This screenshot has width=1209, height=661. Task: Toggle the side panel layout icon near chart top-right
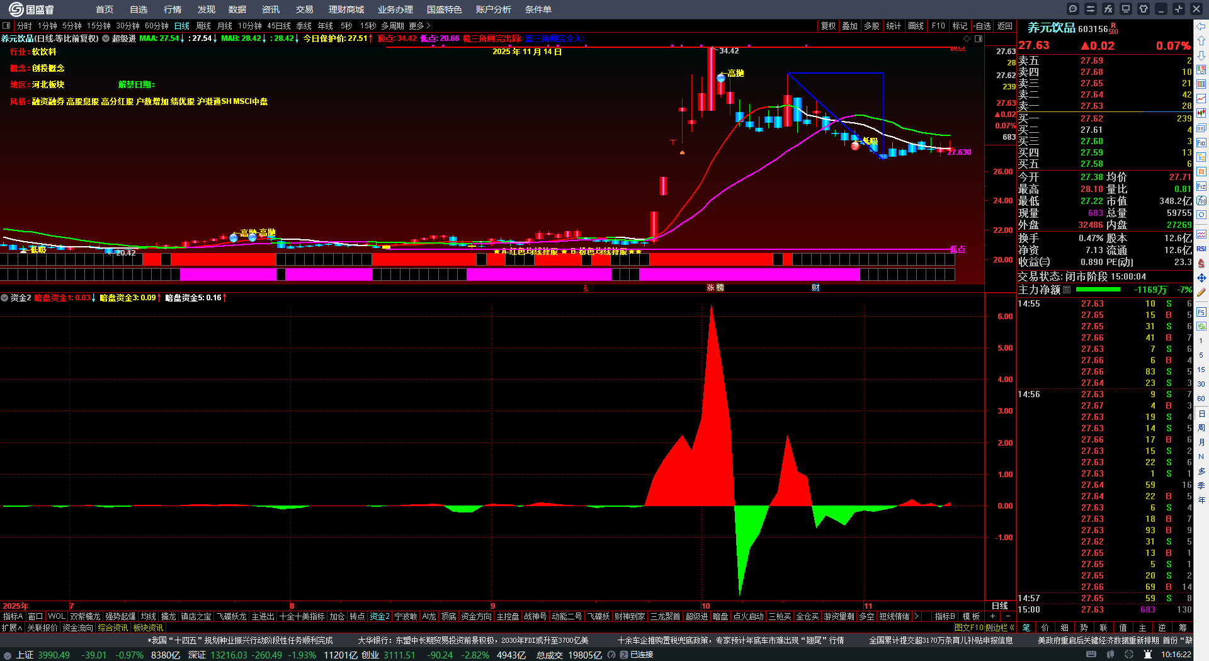tap(979, 38)
